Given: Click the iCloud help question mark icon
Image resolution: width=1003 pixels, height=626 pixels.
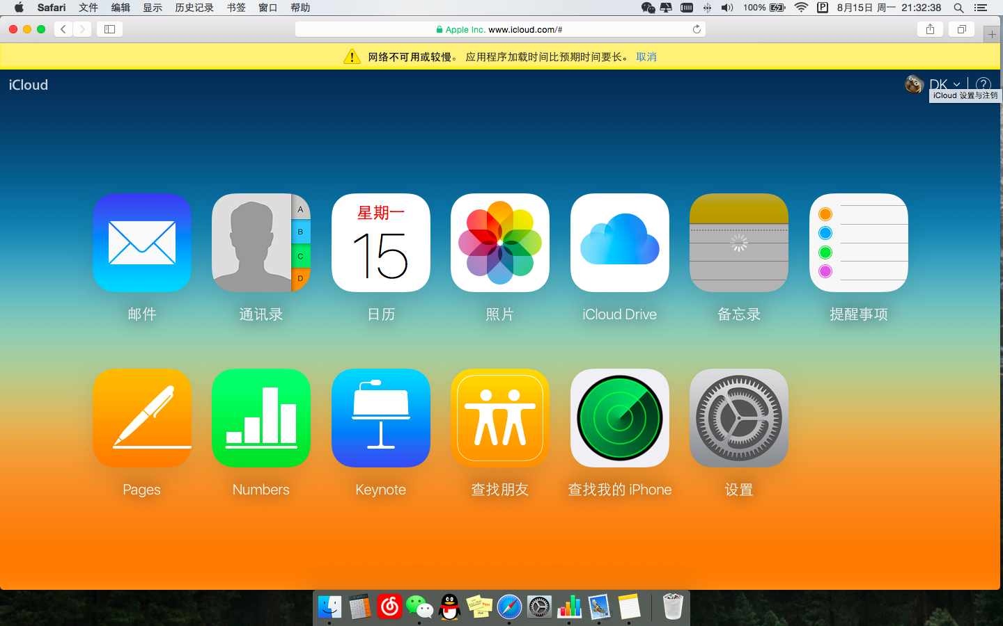Looking at the screenshot, I should [x=983, y=84].
